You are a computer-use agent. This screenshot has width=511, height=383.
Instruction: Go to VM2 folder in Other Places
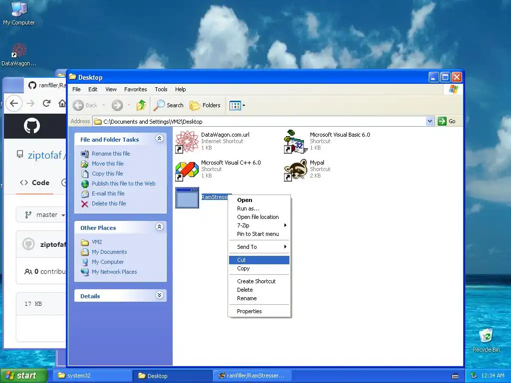[x=97, y=242]
